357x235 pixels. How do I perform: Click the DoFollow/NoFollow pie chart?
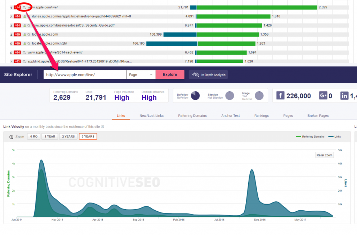click(195, 96)
